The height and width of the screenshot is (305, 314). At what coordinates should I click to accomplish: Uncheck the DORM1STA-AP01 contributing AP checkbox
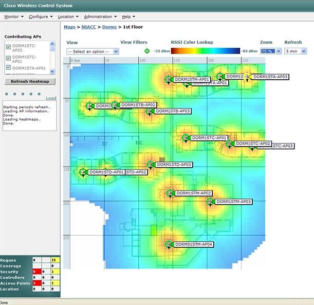[x=8, y=67]
